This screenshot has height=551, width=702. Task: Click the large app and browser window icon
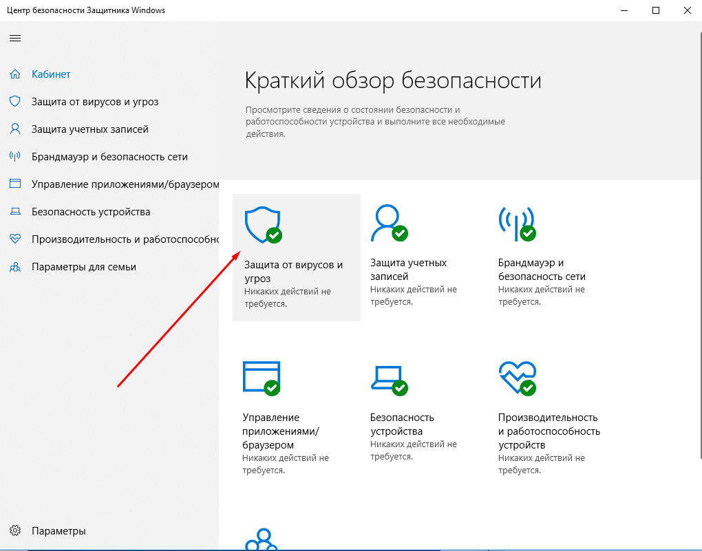click(262, 378)
